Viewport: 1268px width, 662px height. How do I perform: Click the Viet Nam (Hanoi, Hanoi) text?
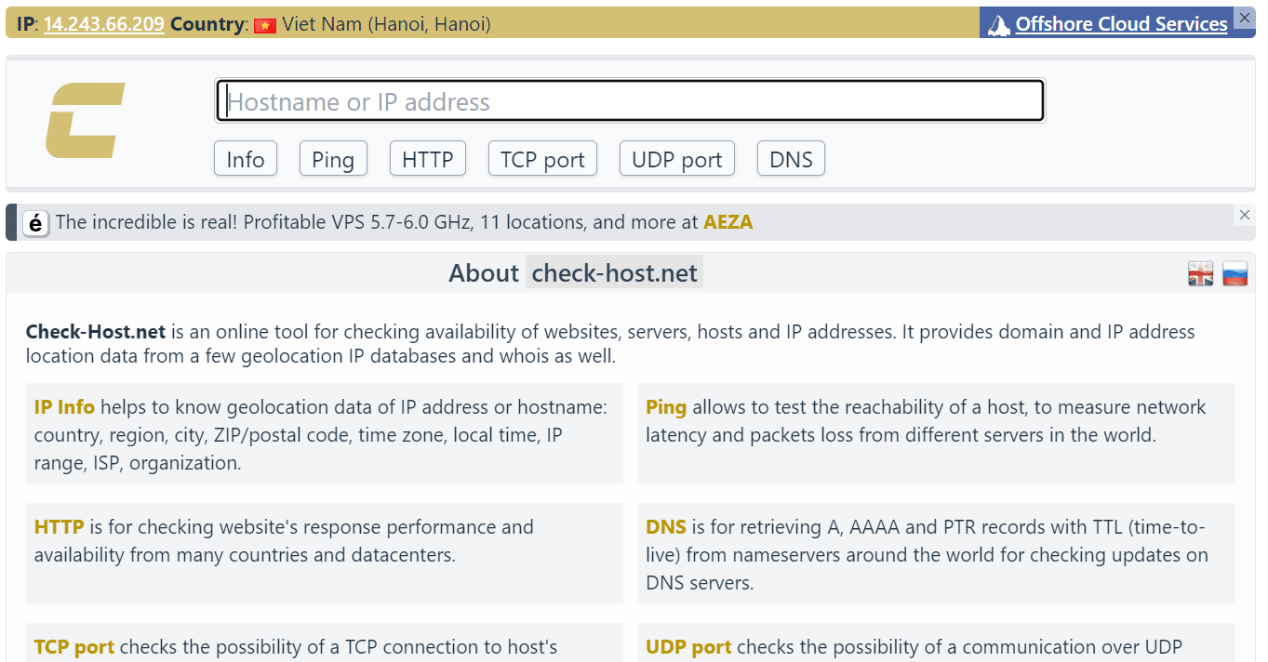pyautogui.click(x=386, y=25)
